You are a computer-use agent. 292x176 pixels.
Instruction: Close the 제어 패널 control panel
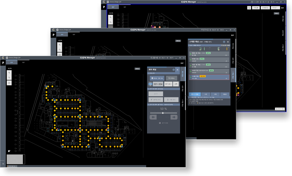click(178, 70)
